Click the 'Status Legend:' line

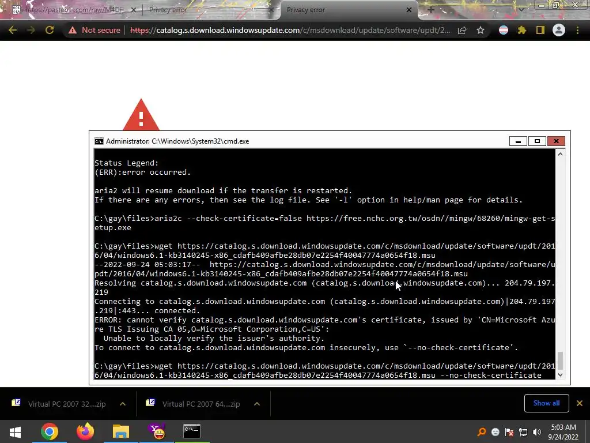pyautogui.click(x=126, y=163)
